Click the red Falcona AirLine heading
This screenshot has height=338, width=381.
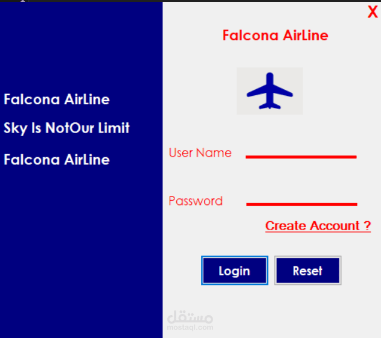[275, 36]
